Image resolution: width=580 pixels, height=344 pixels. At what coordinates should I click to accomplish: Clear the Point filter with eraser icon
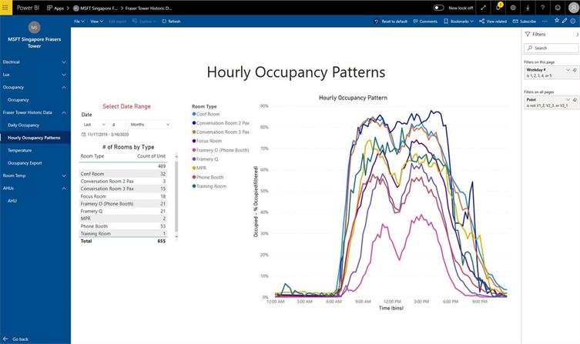click(x=575, y=99)
